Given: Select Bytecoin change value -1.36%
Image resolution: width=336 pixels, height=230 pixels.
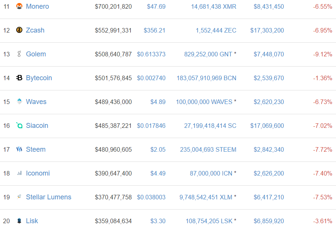Looking at the screenshot, I should 322,78.
